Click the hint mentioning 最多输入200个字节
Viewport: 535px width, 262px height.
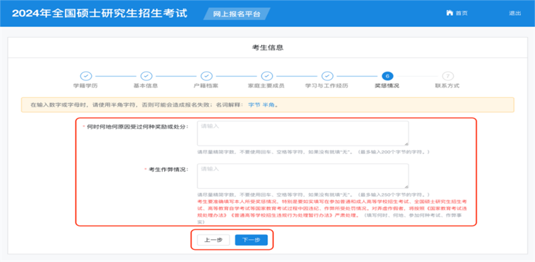313,151
